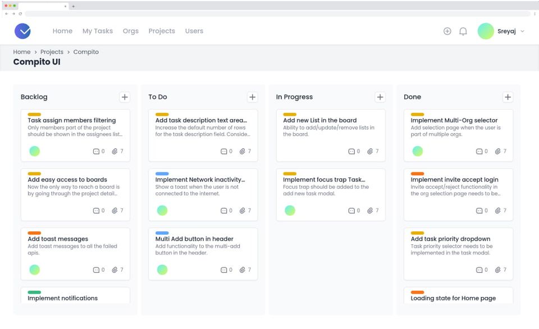This screenshot has width=539, height=329.
Task: Add a task in the Done column
Action: (508, 97)
